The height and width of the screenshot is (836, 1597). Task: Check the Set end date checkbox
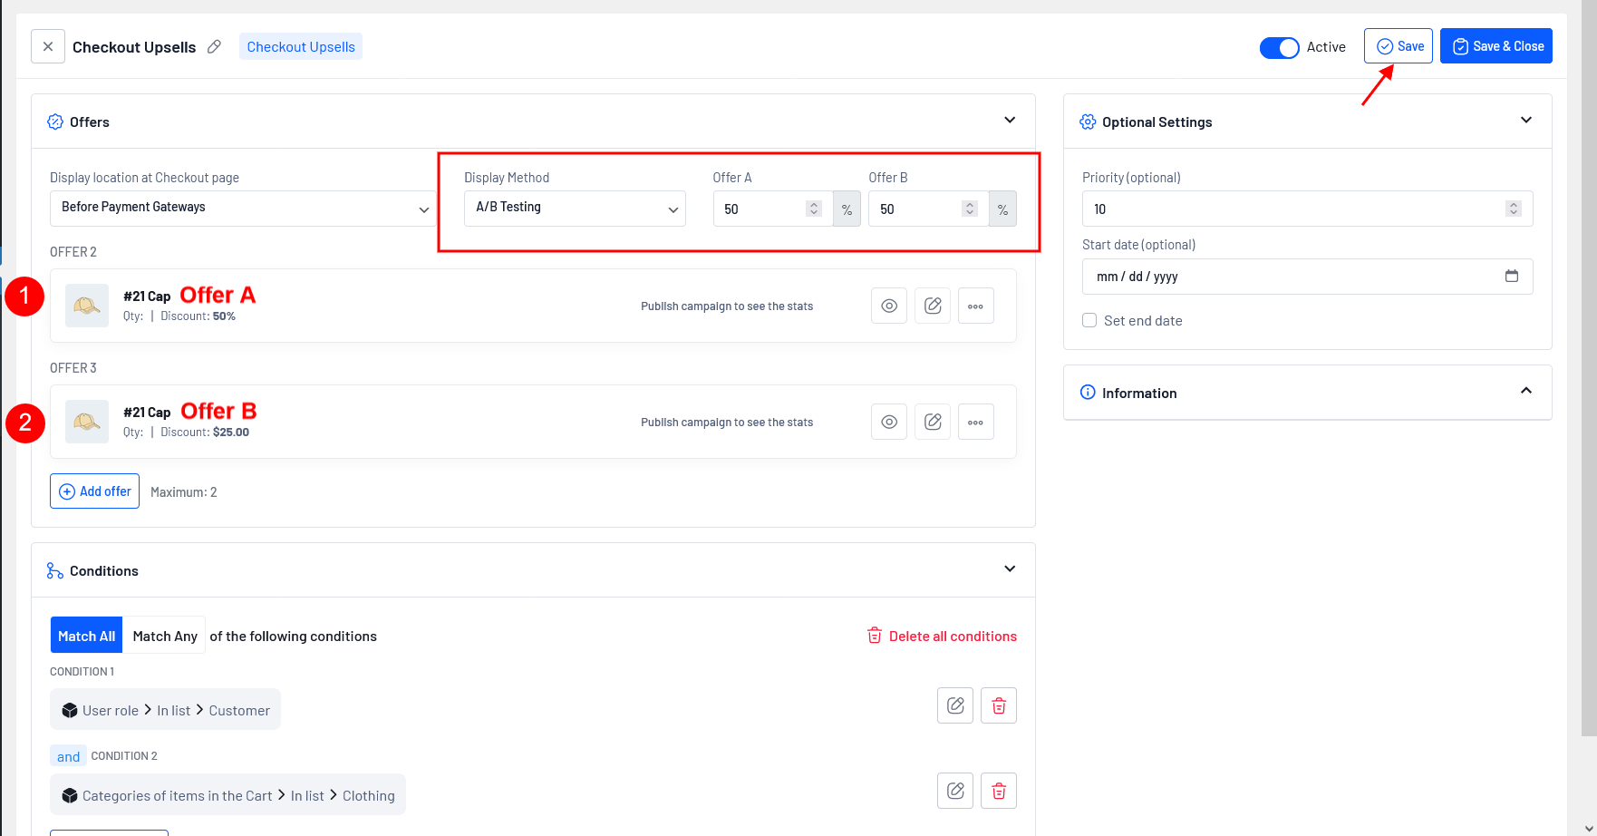(x=1089, y=320)
